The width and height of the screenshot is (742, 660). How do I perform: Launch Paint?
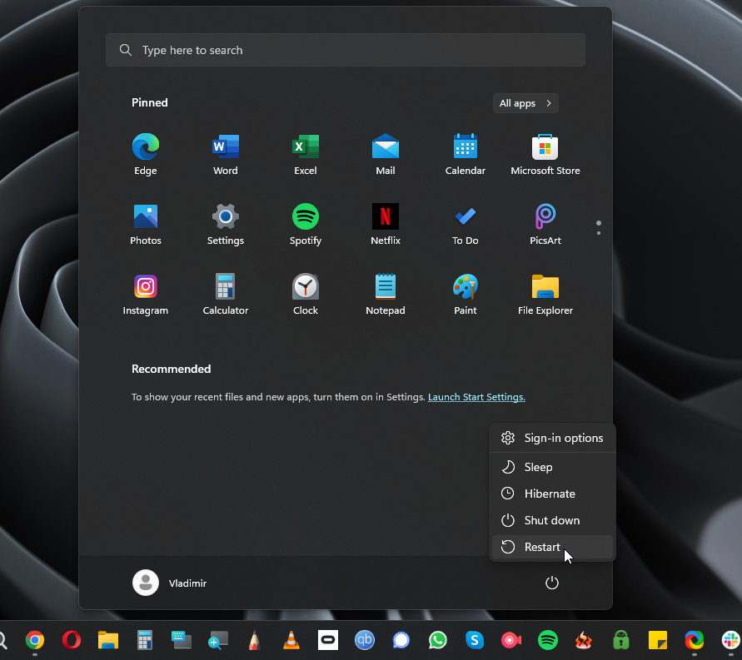point(466,295)
